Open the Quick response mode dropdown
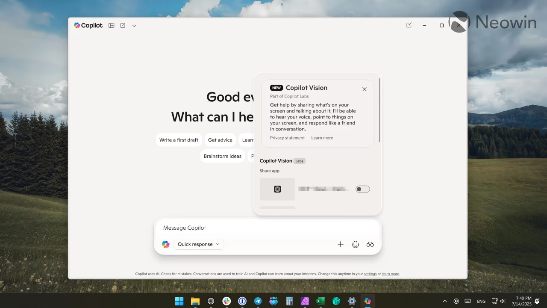The height and width of the screenshot is (308, 547). [199, 244]
